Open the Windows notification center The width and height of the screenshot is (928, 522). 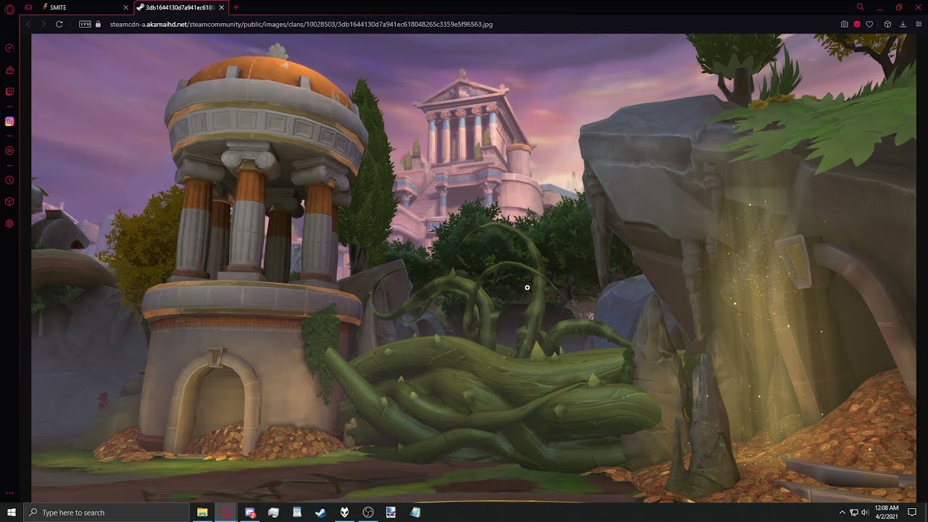tap(912, 513)
